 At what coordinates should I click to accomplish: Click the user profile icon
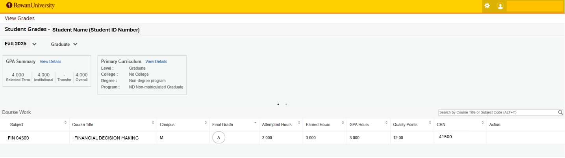point(500,6)
